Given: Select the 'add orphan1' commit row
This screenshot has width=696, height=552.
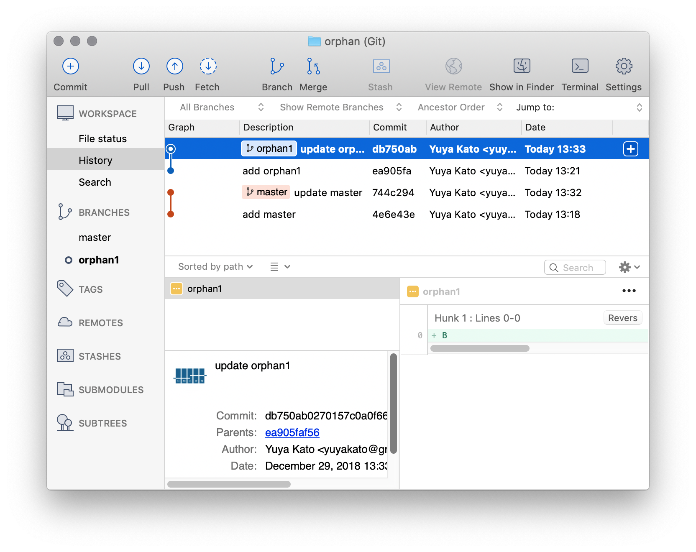Looking at the screenshot, I should pyautogui.click(x=407, y=171).
